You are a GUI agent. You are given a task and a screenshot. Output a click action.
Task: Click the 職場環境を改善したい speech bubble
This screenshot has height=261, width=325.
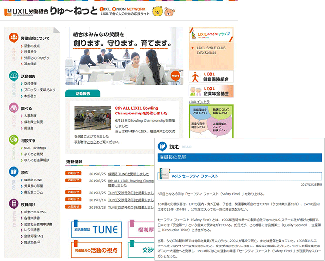click(199, 112)
